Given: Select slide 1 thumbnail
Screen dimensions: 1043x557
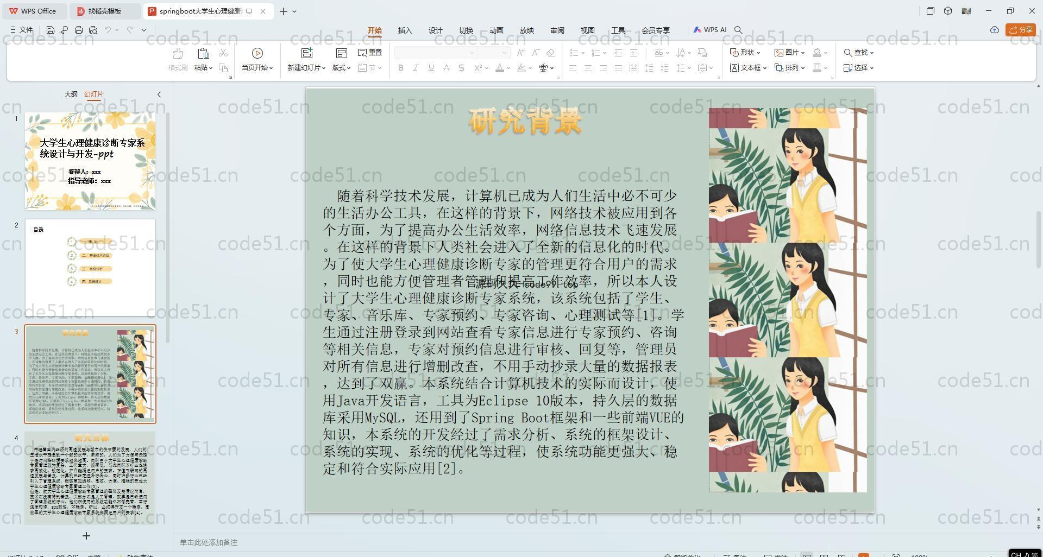Looking at the screenshot, I should pyautogui.click(x=90, y=161).
